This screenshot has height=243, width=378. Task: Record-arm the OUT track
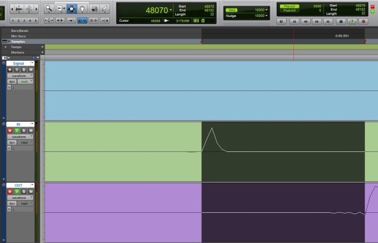click(10, 192)
